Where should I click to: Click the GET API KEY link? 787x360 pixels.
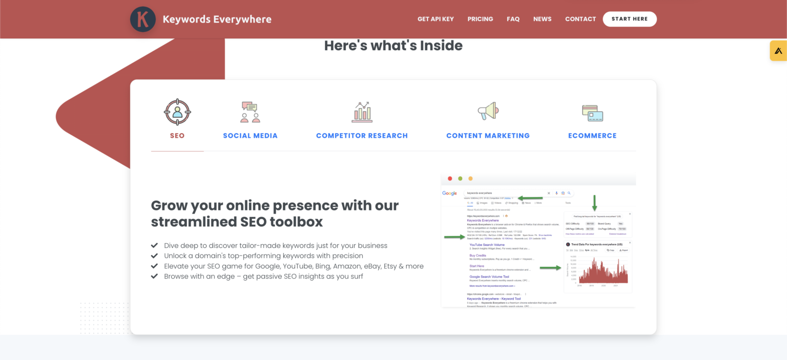436,19
